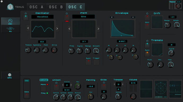Click the Oscillator value field 0.5
The height and width of the screenshot is (102, 183).
point(42,42)
